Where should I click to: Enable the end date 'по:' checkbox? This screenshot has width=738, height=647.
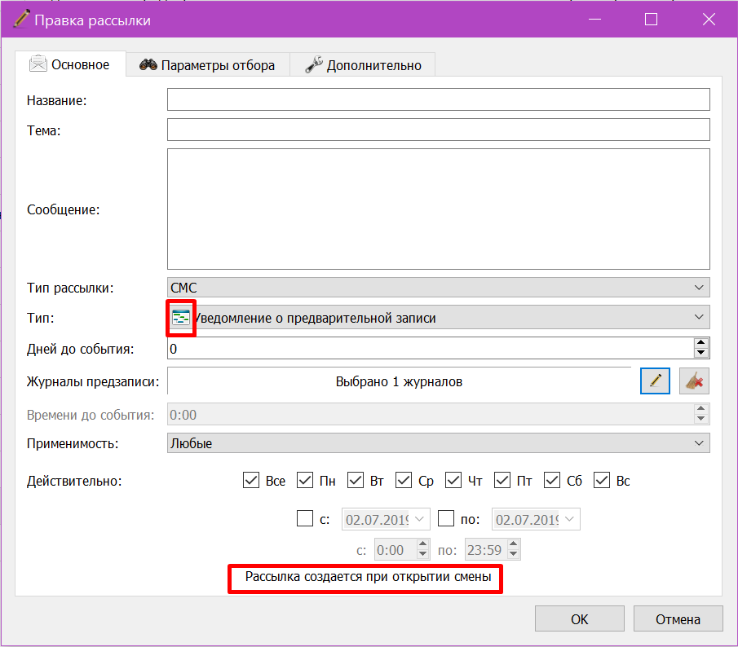(446, 518)
